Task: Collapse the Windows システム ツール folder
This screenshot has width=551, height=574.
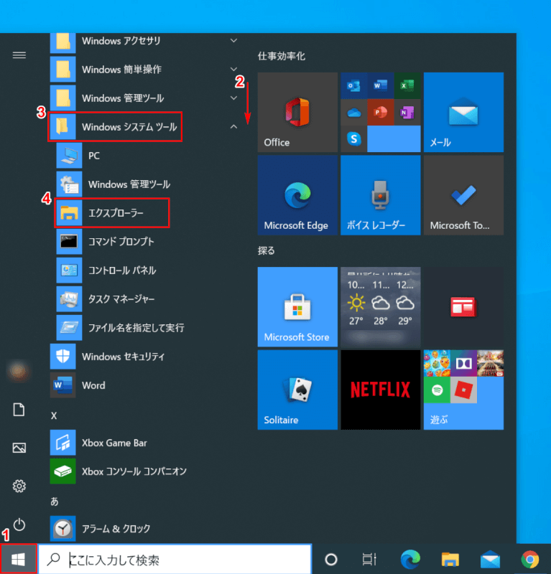Action: (146, 127)
